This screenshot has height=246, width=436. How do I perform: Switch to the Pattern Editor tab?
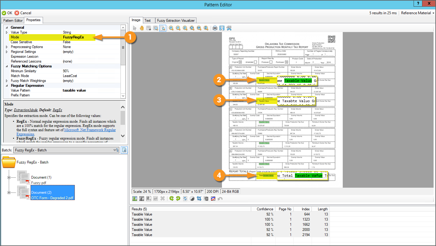pos(13,20)
